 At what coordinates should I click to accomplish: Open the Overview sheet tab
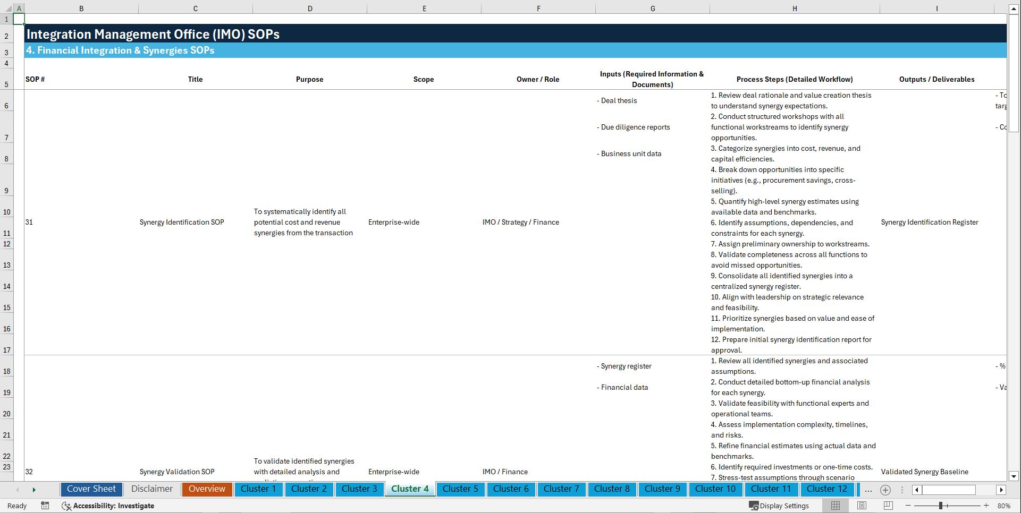click(x=207, y=489)
